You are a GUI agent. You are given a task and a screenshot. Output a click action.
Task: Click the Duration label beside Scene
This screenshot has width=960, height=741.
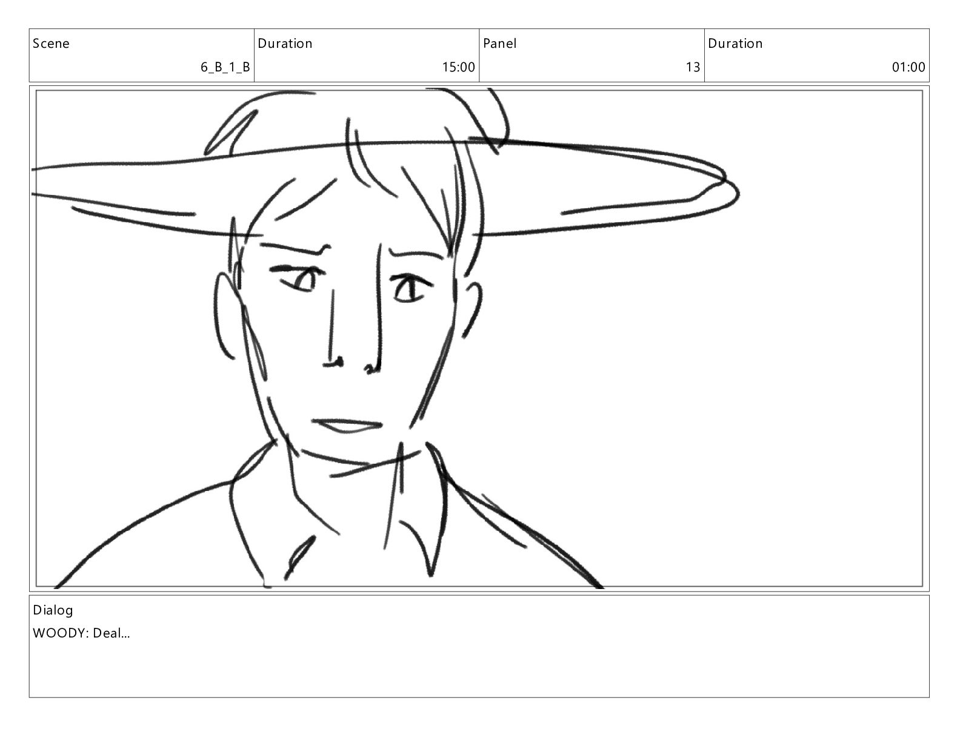coord(285,44)
